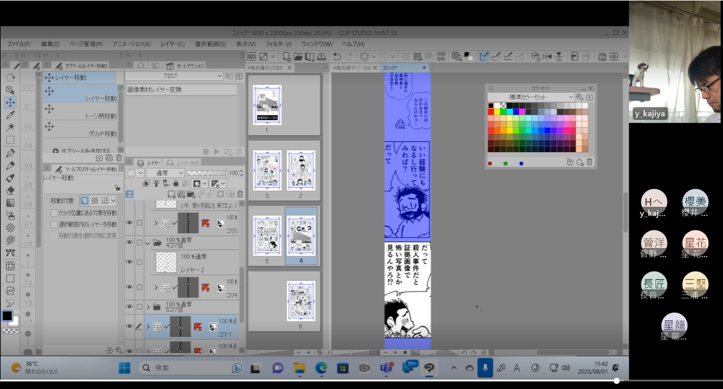The image size is (723, 389).
Task: Pick the yellow swatch in the color set
Action: click(497, 112)
